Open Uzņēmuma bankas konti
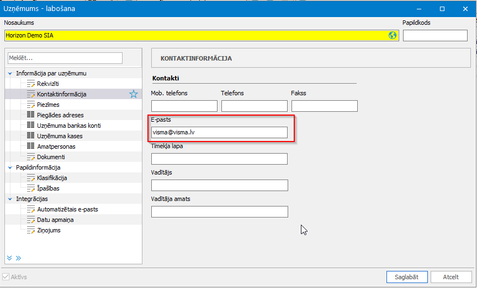 (x=69, y=126)
